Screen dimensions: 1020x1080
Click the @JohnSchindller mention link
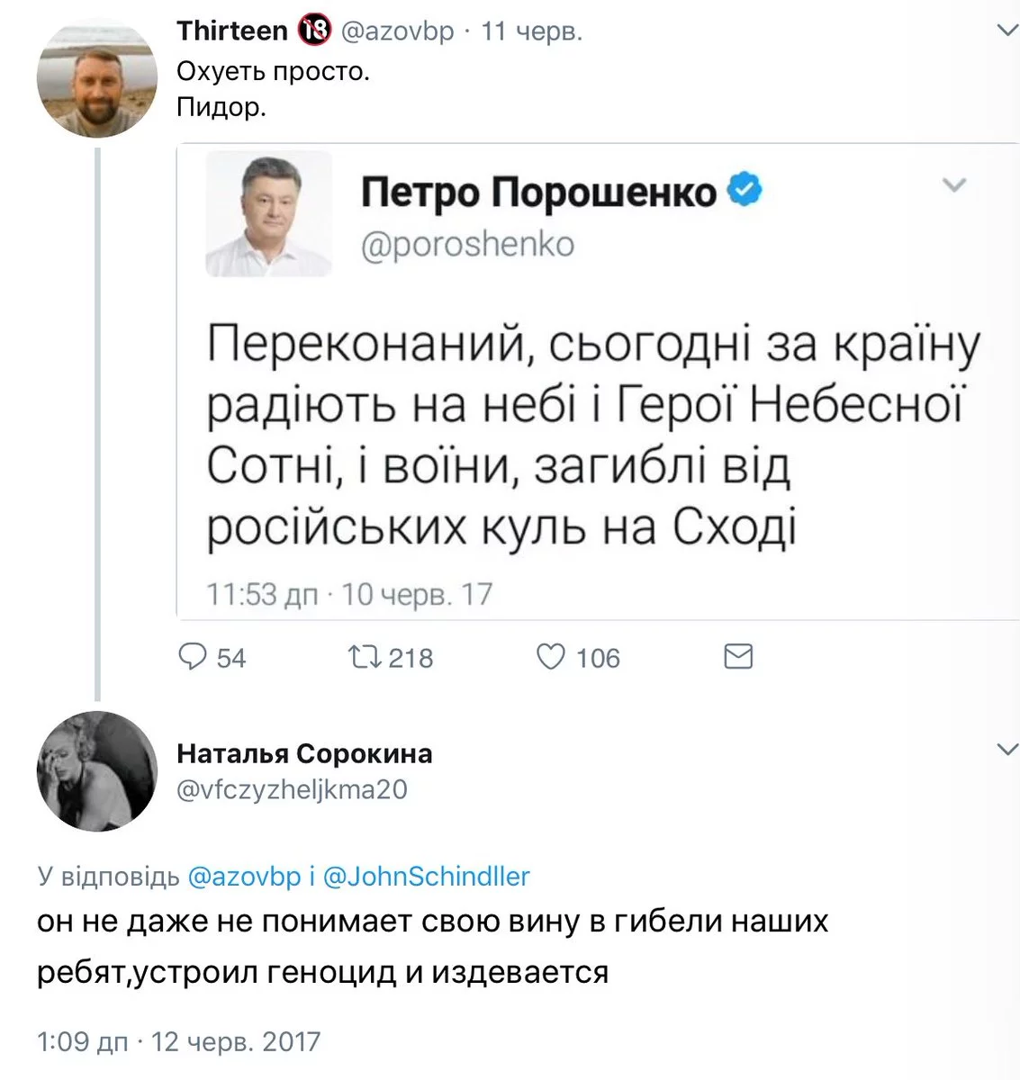426,876
